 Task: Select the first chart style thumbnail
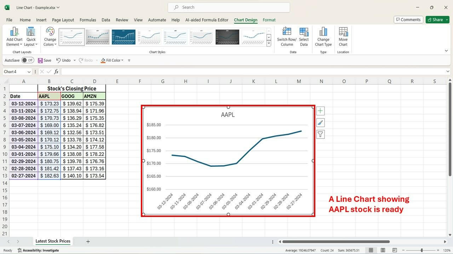point(71,37)
